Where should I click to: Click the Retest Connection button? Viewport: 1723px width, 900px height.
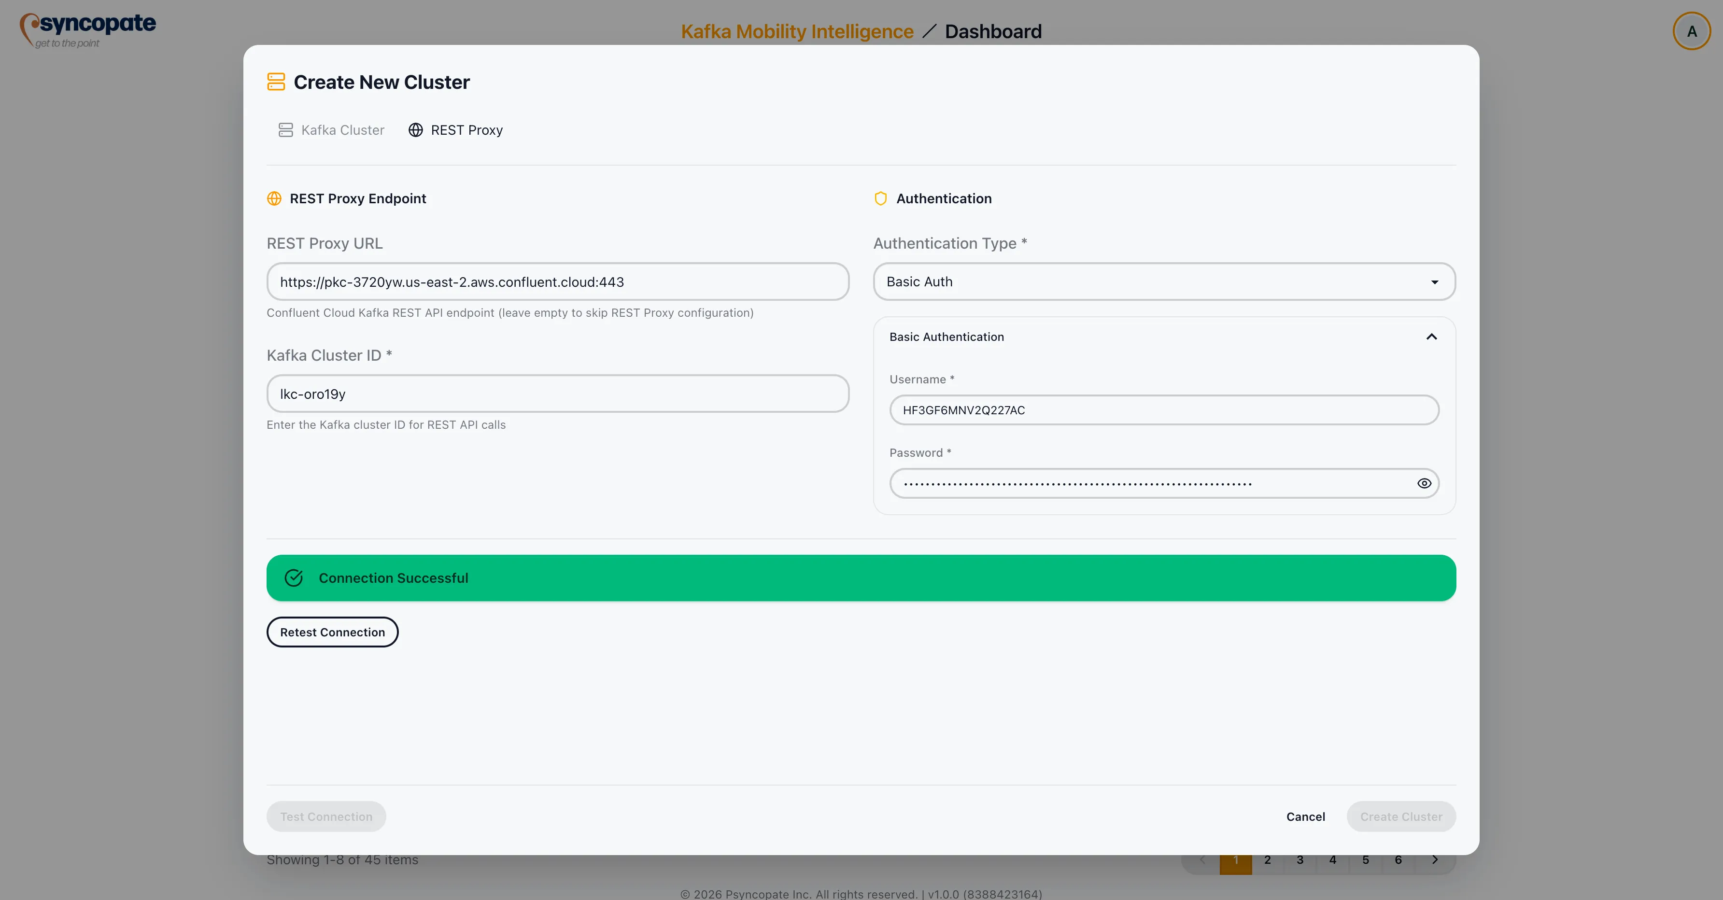point(332,631)
